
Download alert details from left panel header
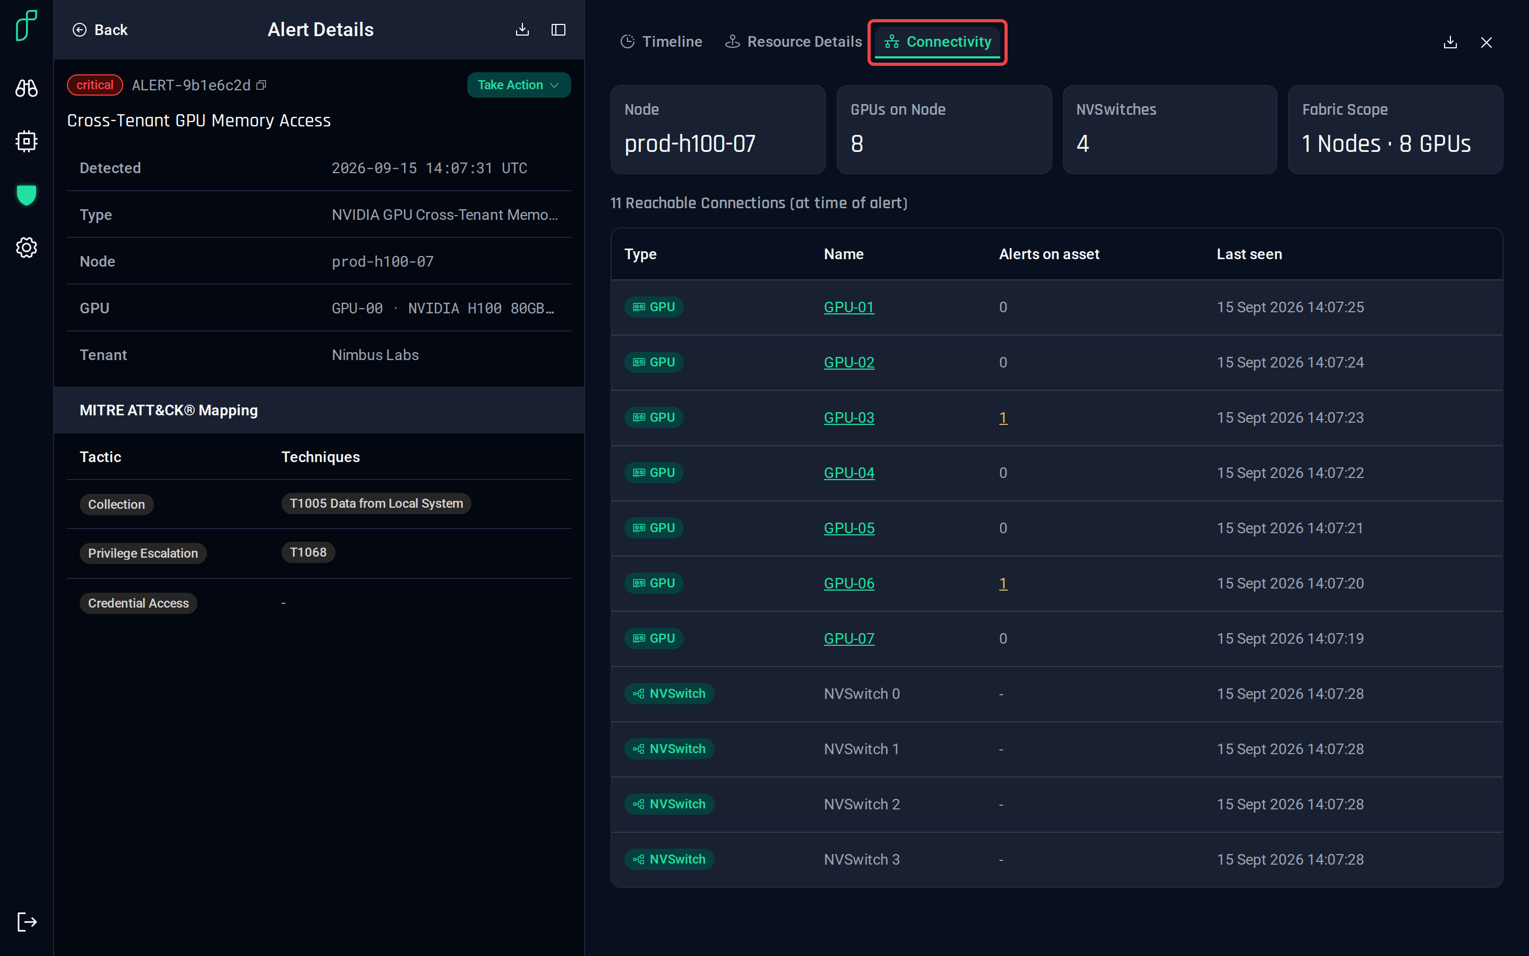point(522,30)
